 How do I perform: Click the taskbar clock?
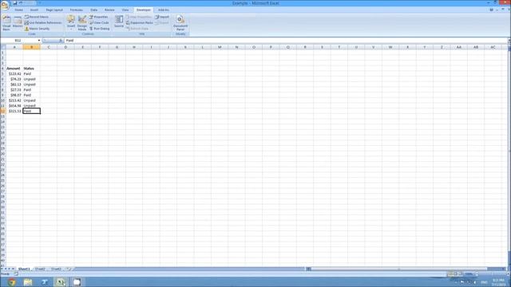click(x=498, y=281)
